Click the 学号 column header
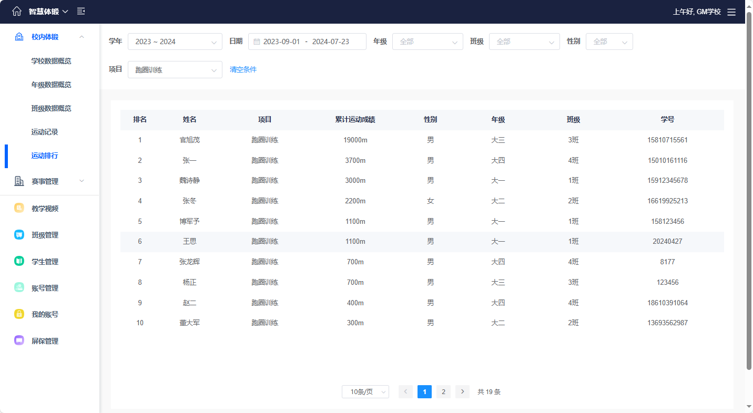Screen dimensions: 753x413 [x=668, y=120]
